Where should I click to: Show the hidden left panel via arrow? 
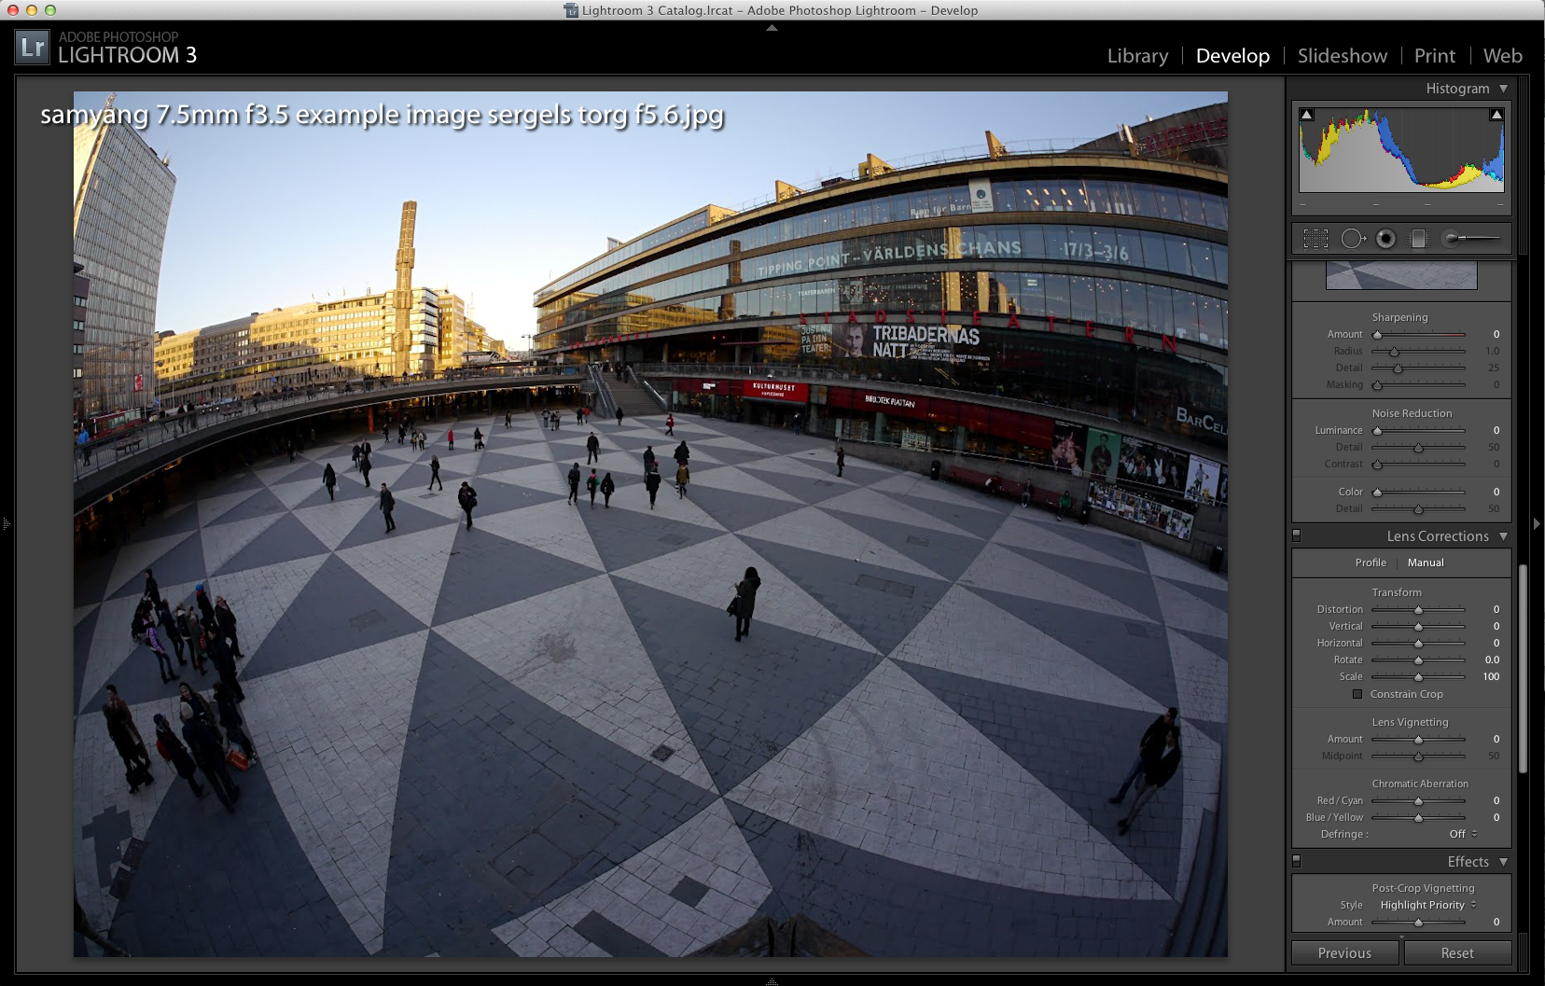pos(7,524)
